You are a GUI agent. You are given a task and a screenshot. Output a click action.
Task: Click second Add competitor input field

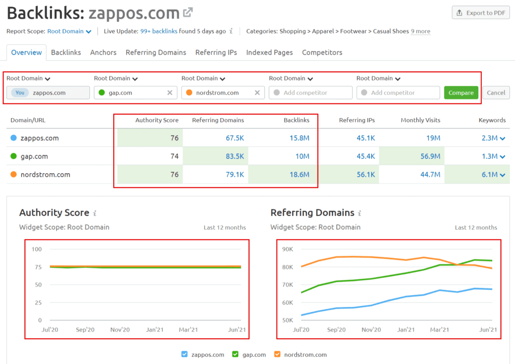tap(398, 93)
